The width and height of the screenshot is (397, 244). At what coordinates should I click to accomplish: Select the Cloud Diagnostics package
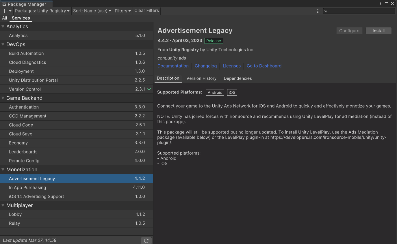77,62
